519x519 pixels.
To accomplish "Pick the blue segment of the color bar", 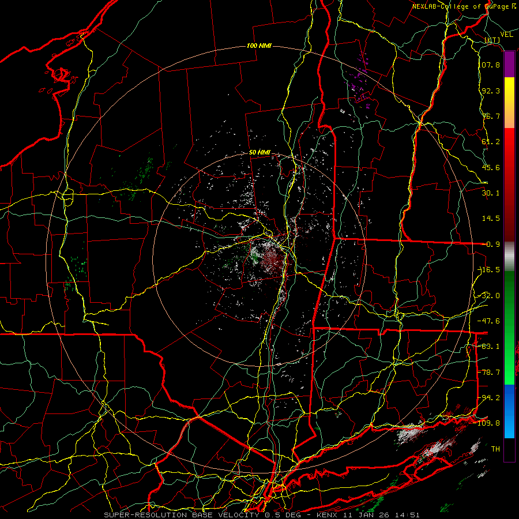I will click(509, 411).
